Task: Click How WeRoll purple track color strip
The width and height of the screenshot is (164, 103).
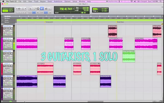Action: coord(2,81)
